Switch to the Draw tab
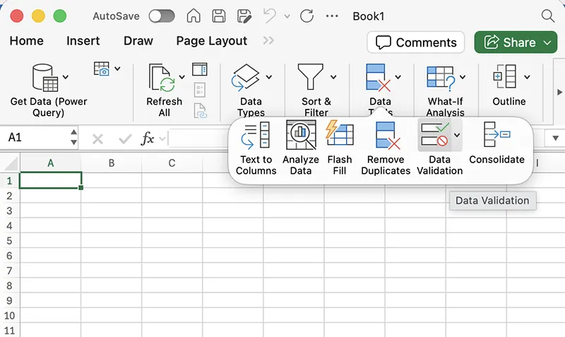The image size is (565, 337). coord(138,41)
